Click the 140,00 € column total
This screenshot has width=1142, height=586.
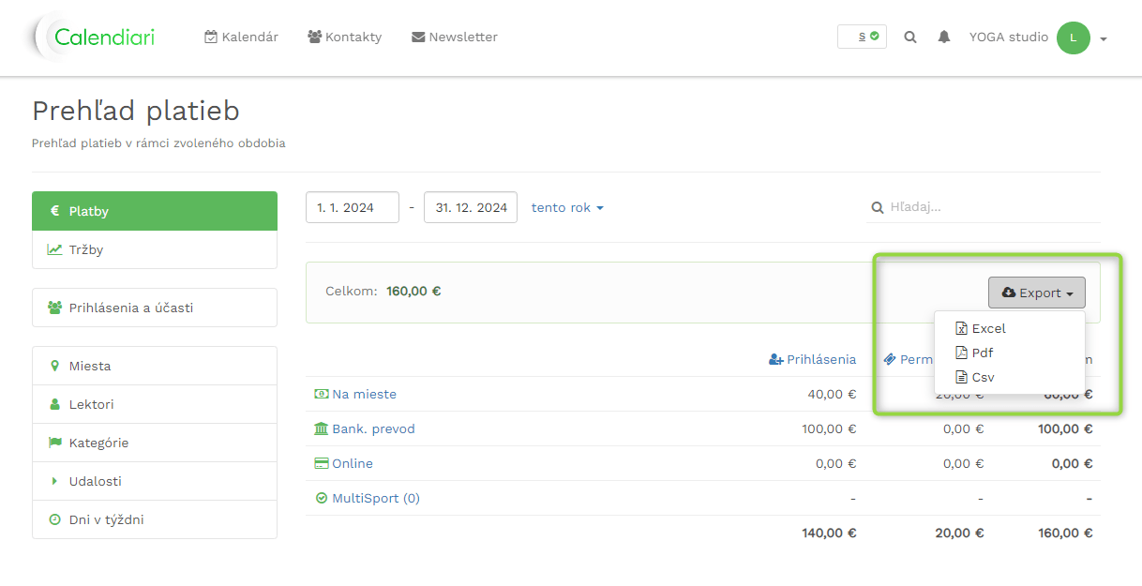[829, 533]
